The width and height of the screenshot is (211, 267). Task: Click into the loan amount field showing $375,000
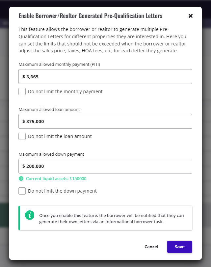[105, 121]
